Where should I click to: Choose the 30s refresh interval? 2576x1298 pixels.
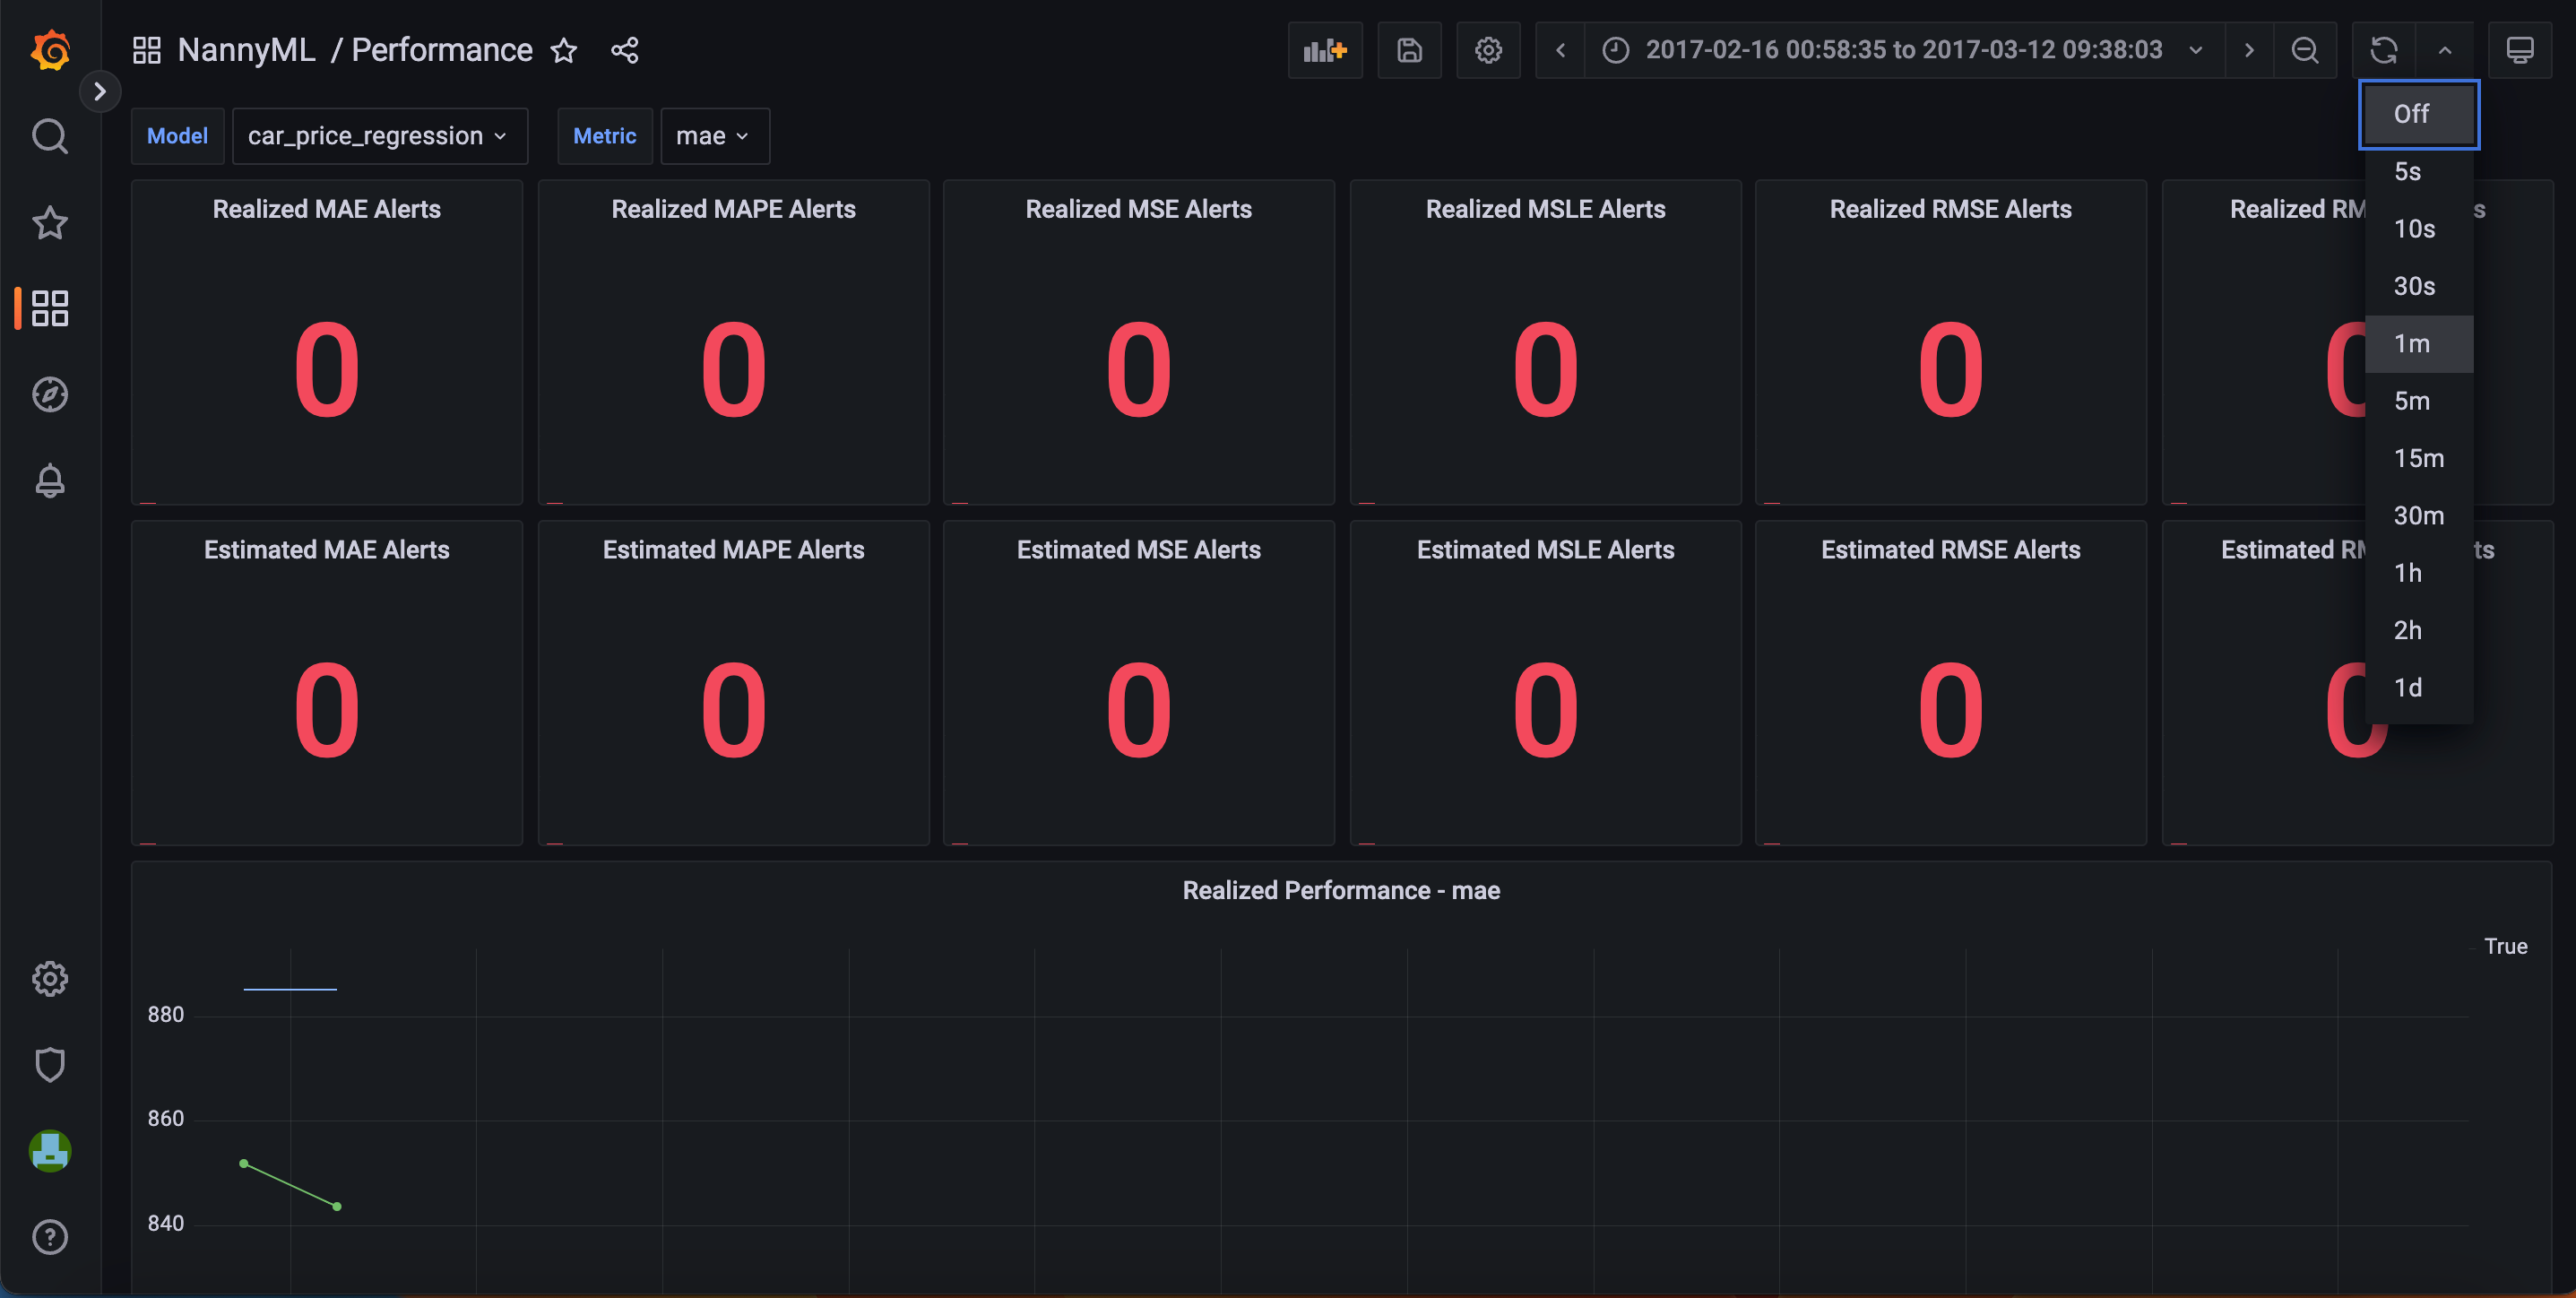click(x=2419, y=286)
